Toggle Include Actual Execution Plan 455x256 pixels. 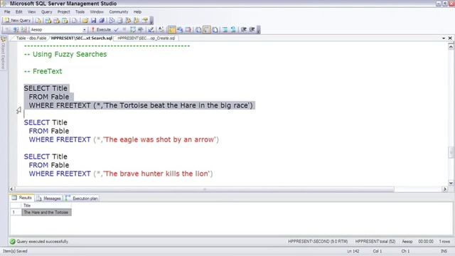pyautogui.click(x=172, y=30)
